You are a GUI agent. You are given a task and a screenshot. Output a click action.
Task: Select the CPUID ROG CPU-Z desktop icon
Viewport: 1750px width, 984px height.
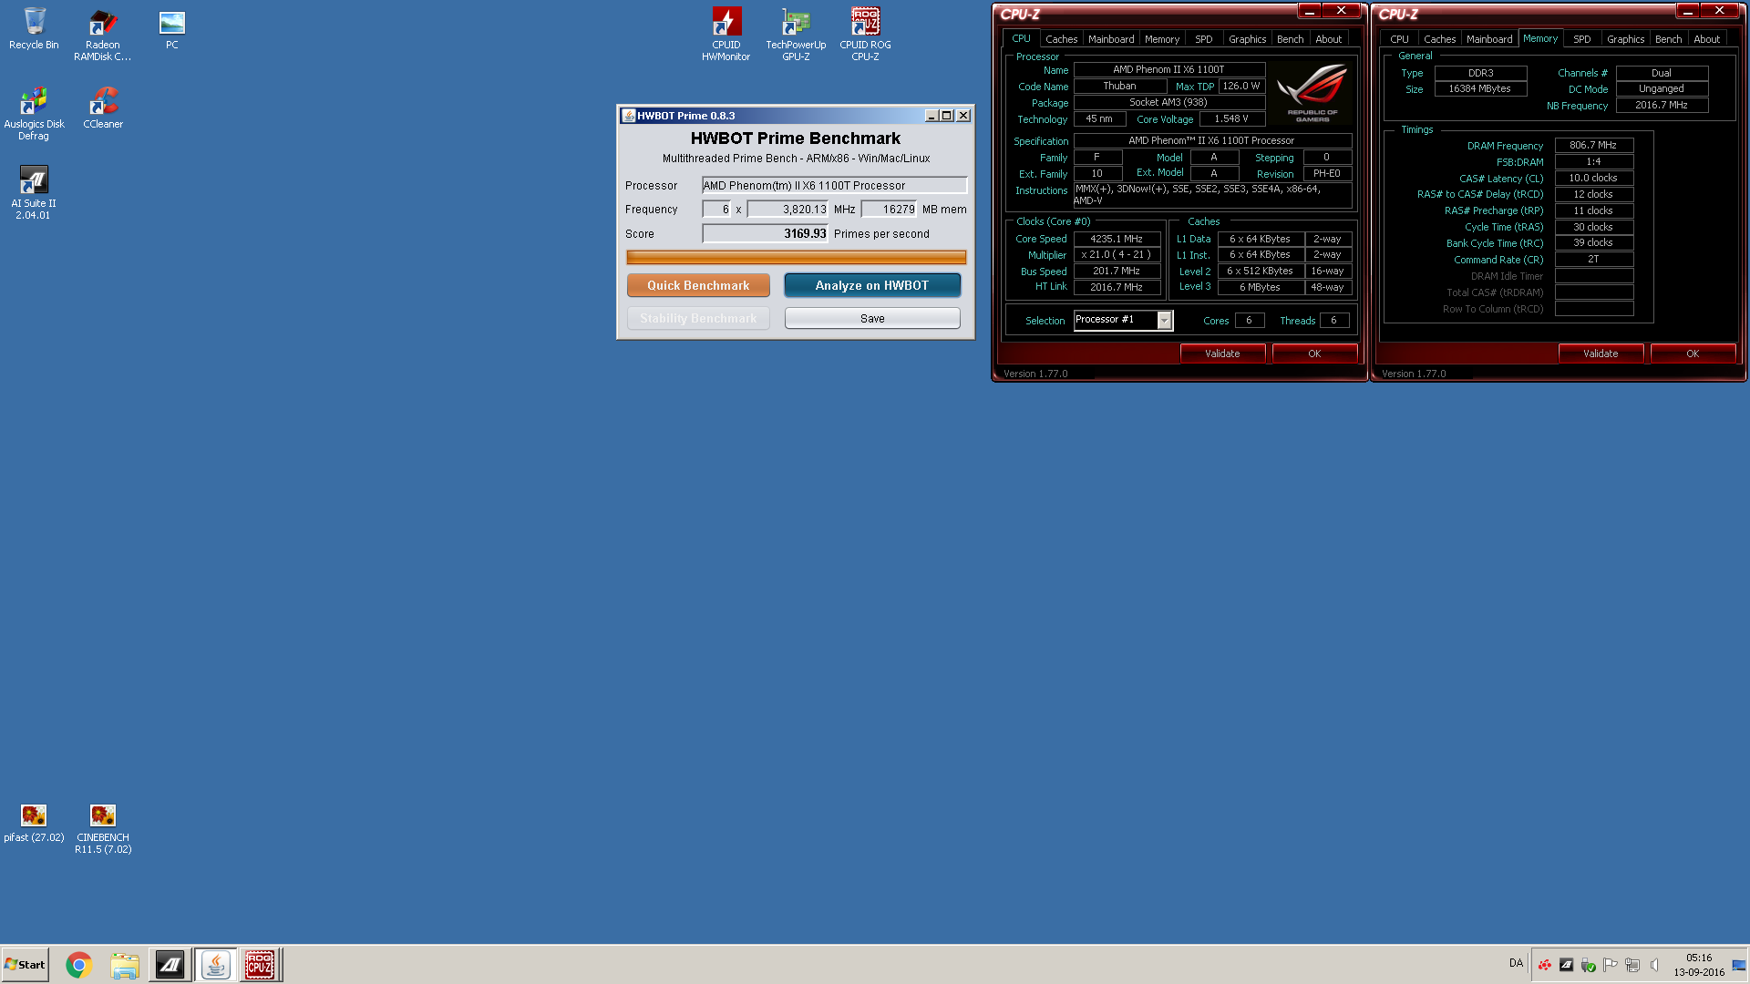coord(865,35)
